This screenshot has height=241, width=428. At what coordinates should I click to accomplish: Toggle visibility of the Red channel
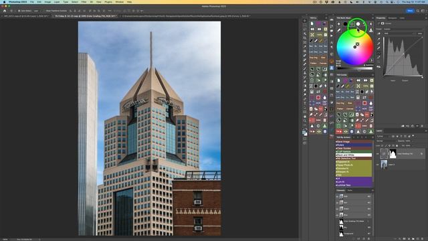337,203
